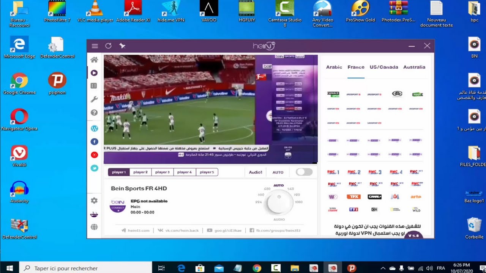Open the fb.com/groups/hein383 link

pyautogui.click(x=275, y=230)
